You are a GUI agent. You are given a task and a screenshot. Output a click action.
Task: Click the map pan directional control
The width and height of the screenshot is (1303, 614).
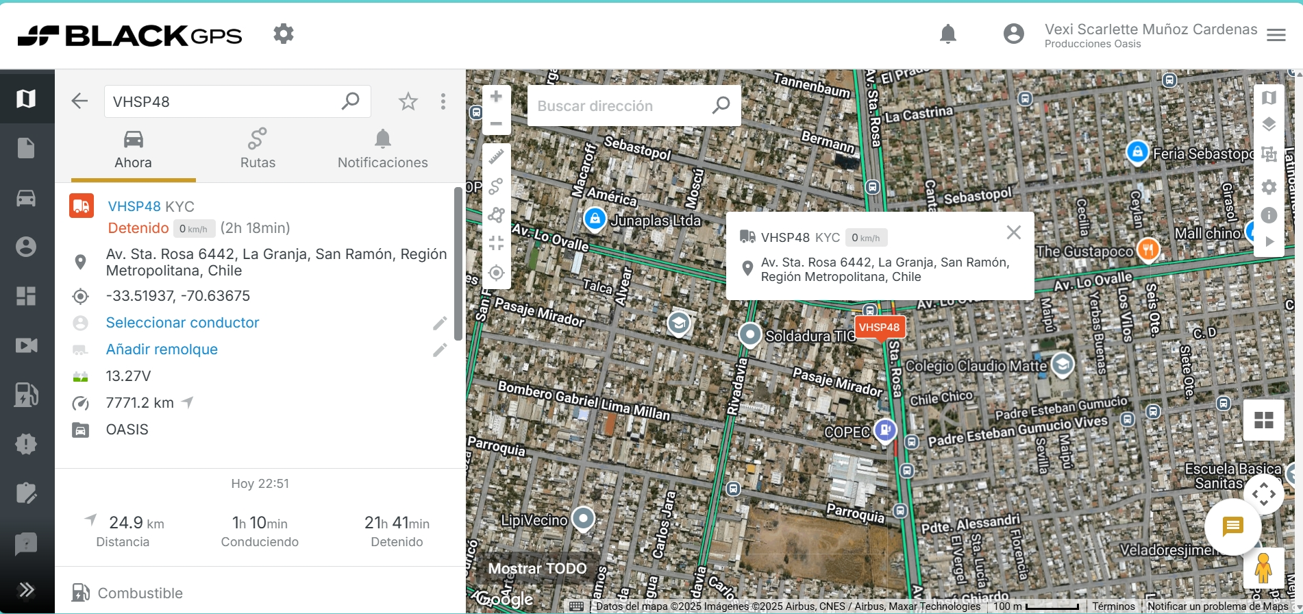click(x=1263, y=494)
